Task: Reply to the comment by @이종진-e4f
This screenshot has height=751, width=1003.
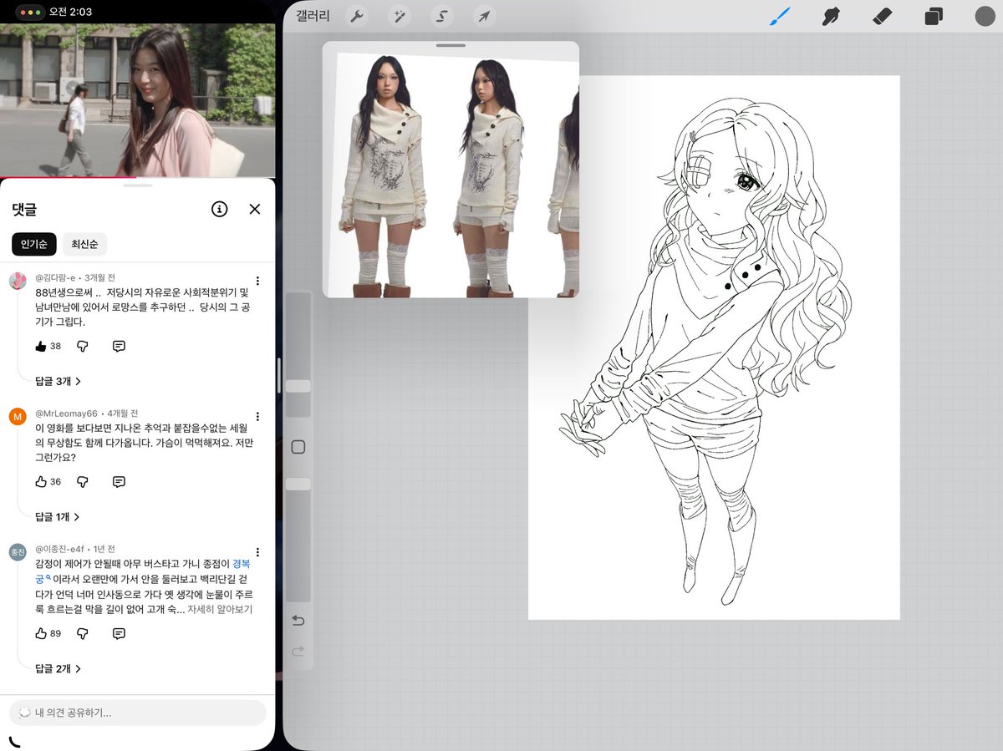Action: pos(119,633)
